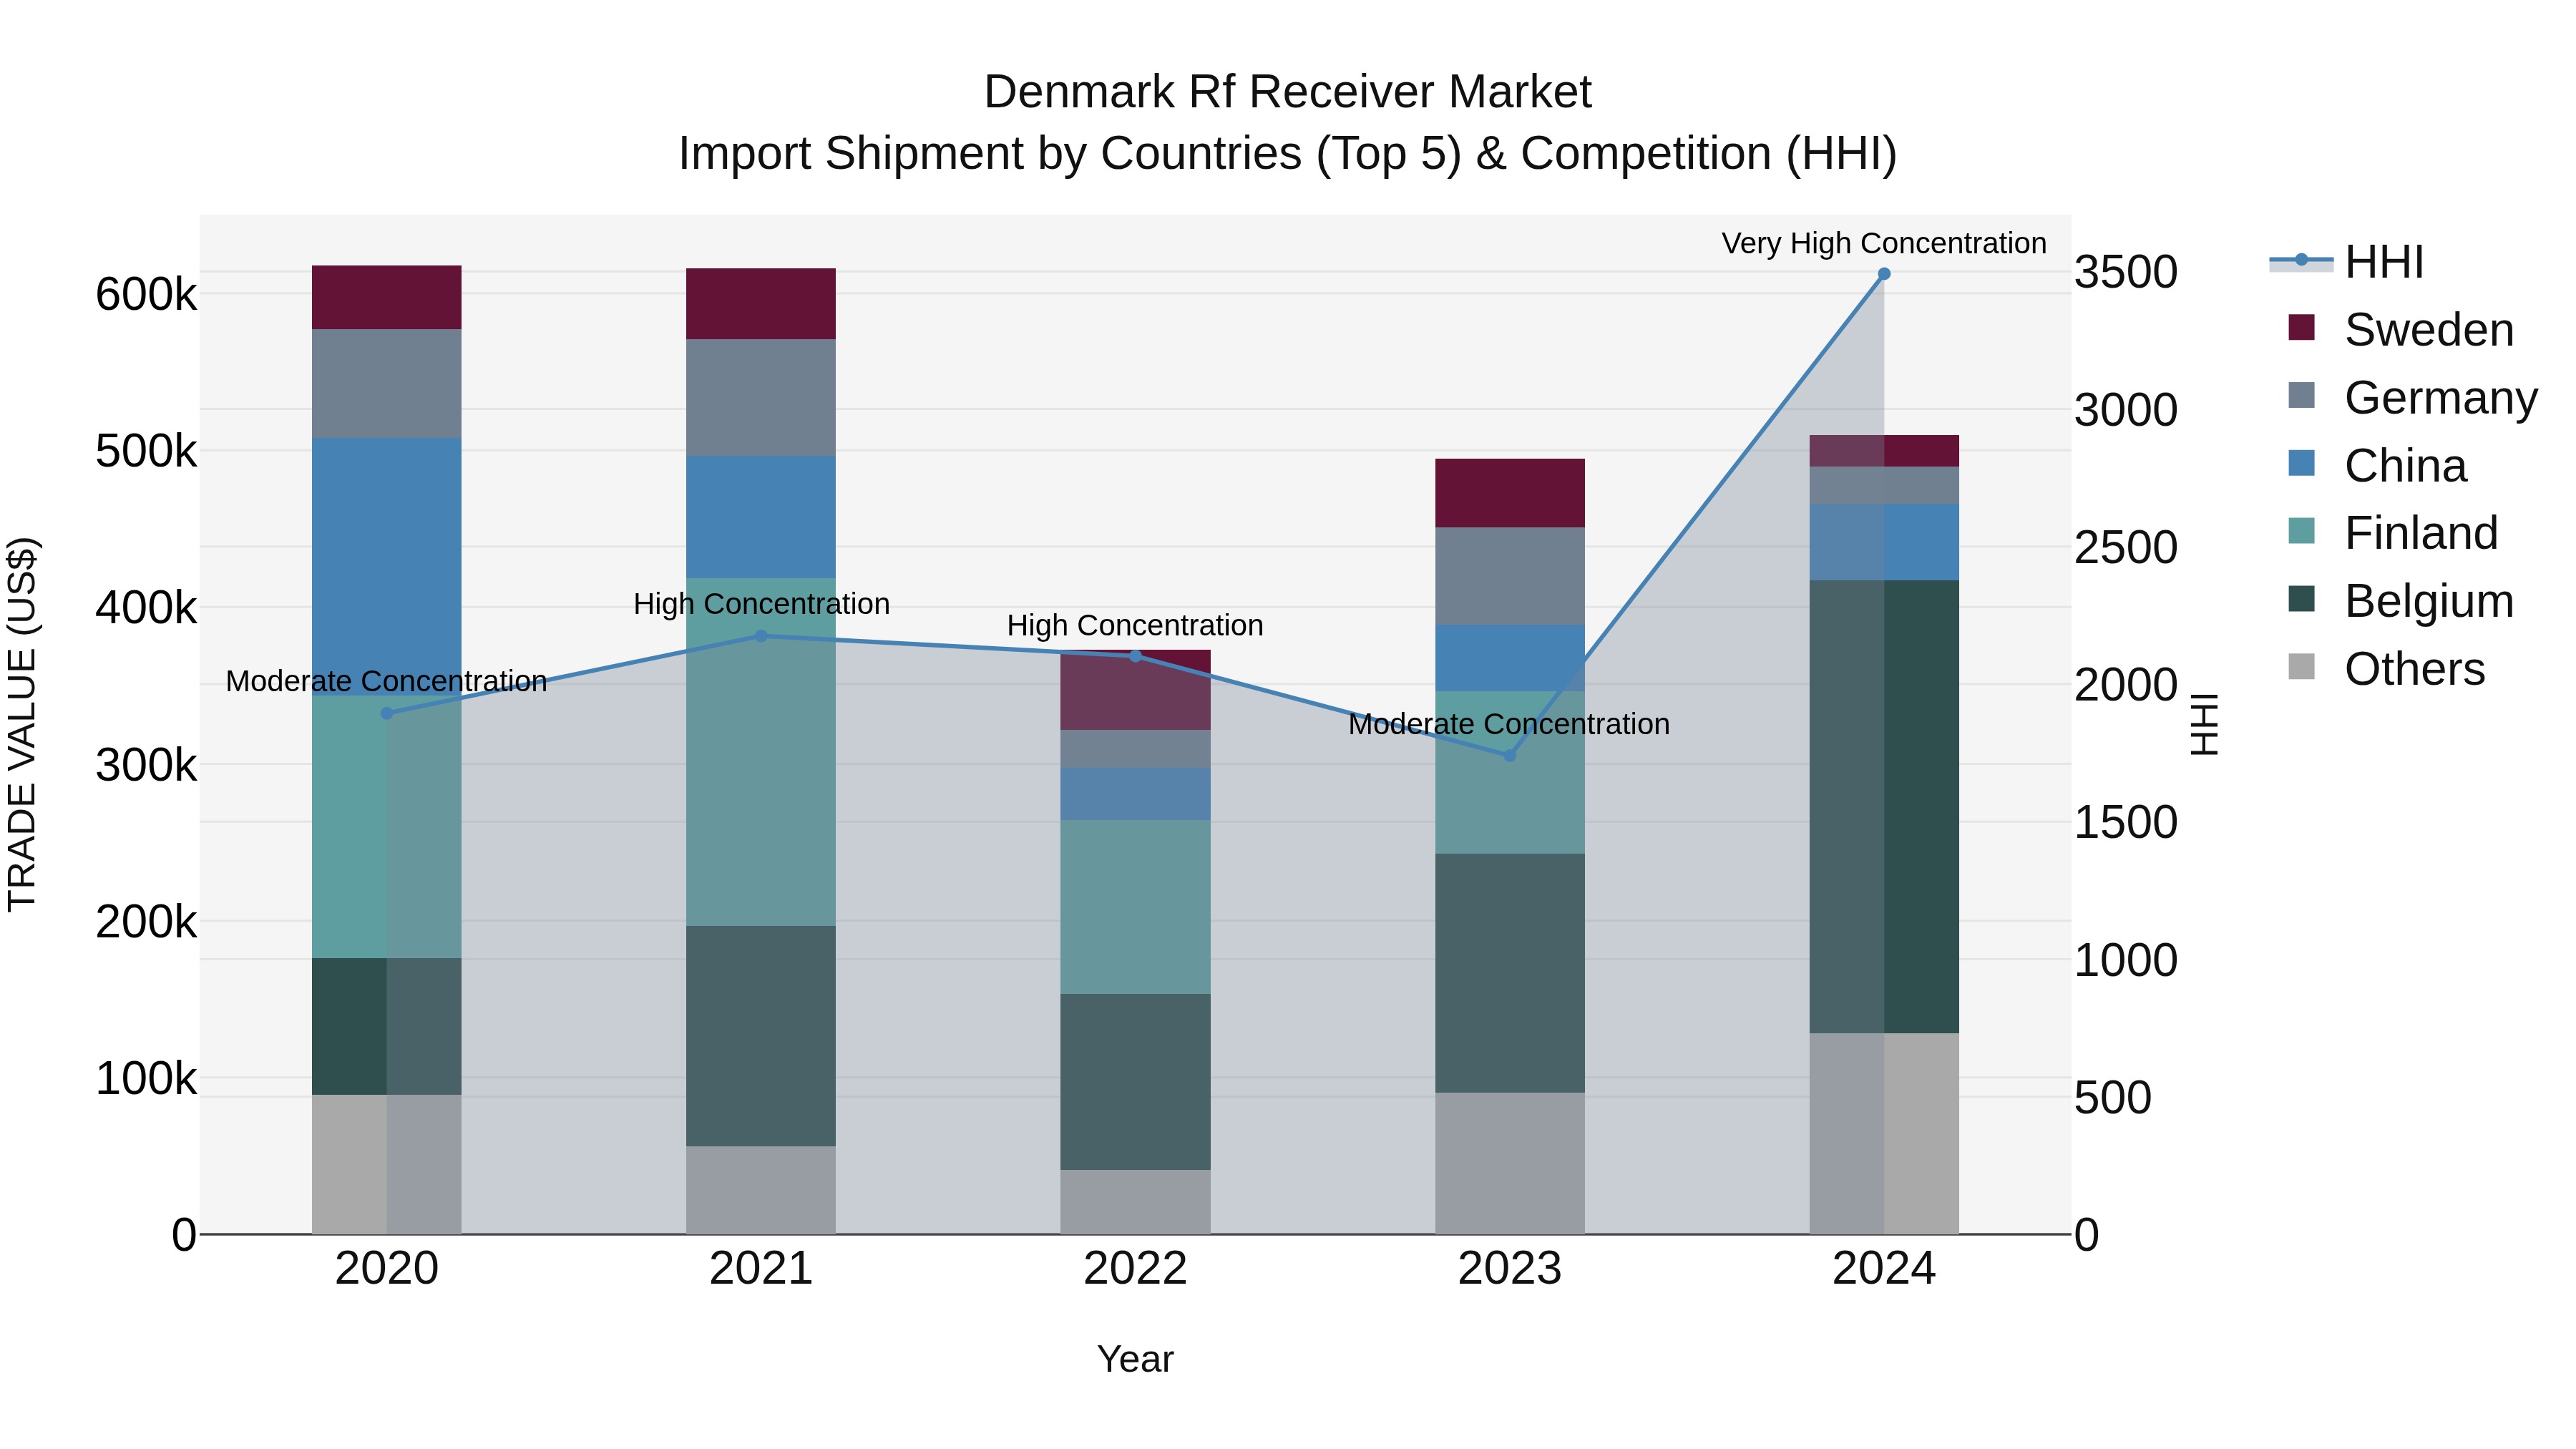Screen dimensions: 2576x1449
Task: Click the 2022 x-axis label
Action: (1135, 1269)
